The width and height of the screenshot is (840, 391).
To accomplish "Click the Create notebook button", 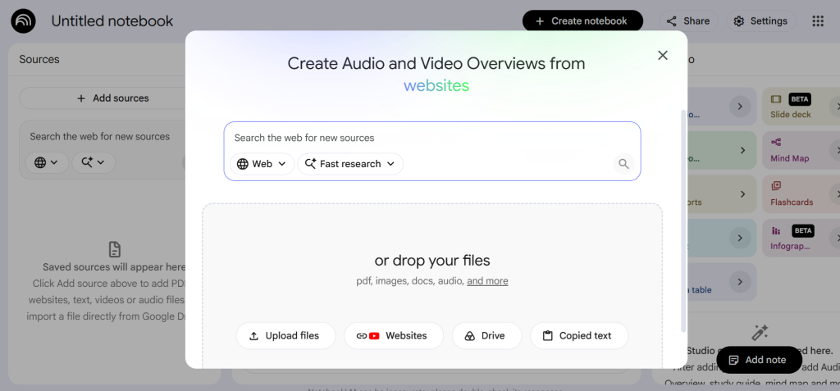I will point(582,20).
